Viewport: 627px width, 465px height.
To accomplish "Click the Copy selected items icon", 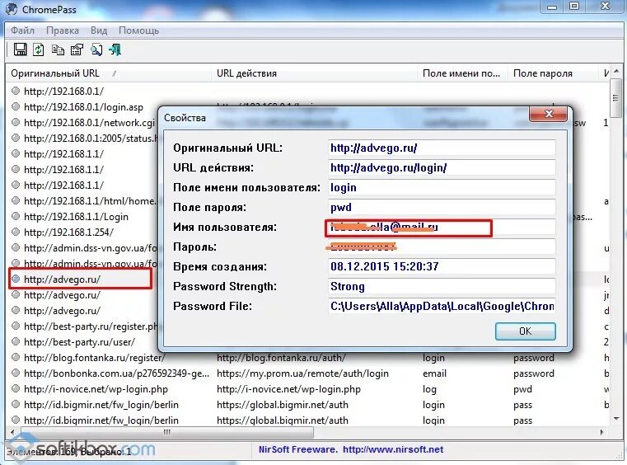I will pos(58,49).
